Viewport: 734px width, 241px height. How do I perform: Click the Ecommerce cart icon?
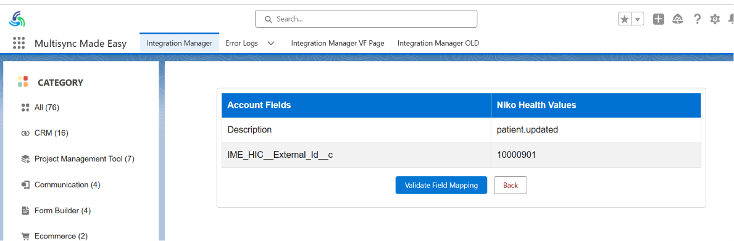(25, 236)
